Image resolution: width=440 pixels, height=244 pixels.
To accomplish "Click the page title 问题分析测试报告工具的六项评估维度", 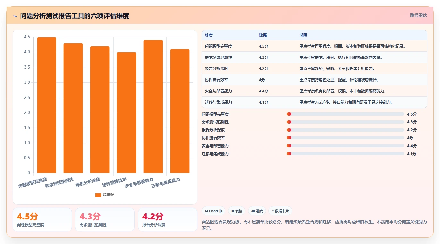I will [75, 16].
